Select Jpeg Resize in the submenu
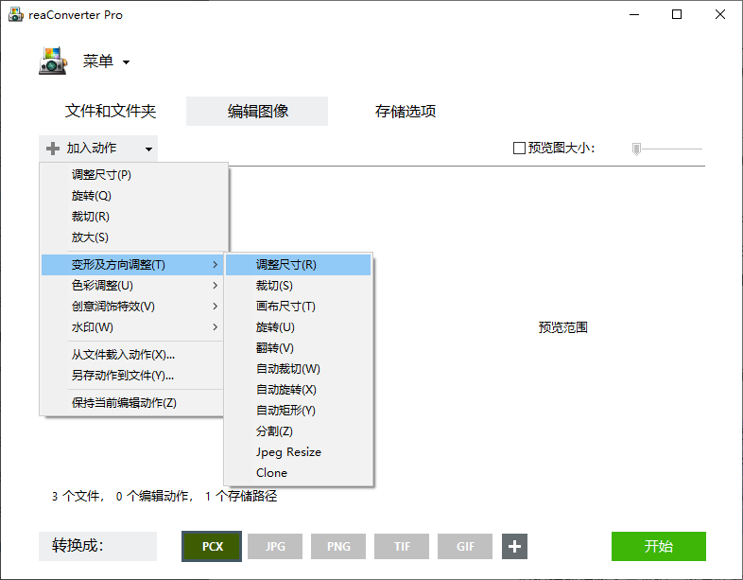This screenshot has height=580, width=743. pos(299,452)
